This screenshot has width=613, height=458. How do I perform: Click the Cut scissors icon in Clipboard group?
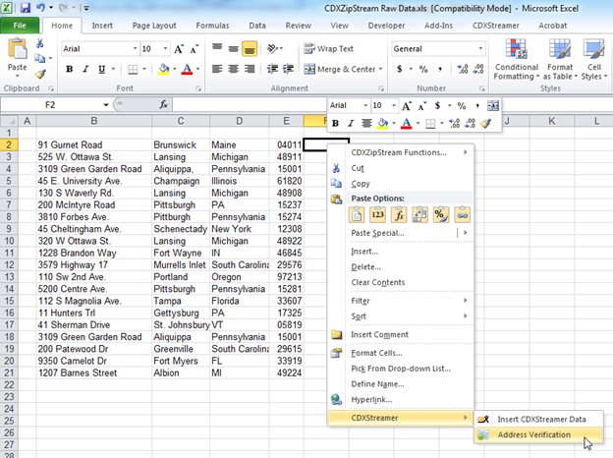[x=40, y=43]
